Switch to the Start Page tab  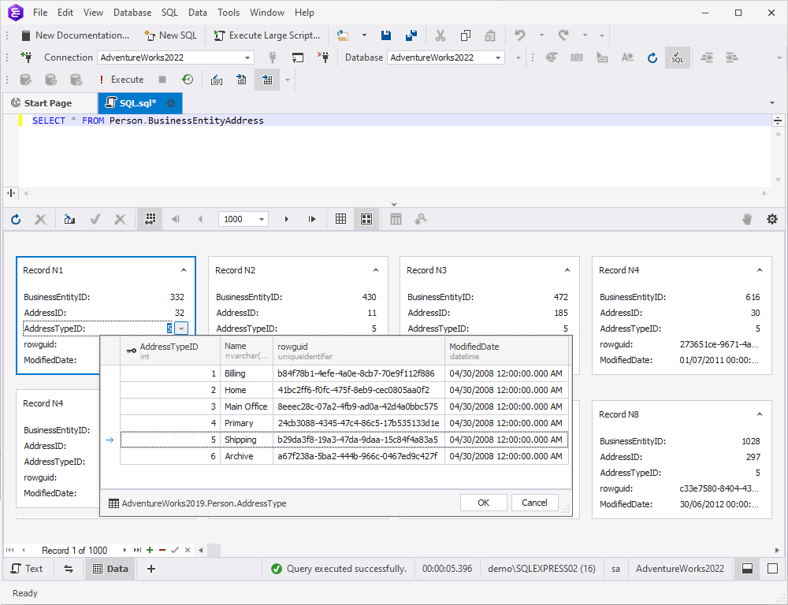48,103
